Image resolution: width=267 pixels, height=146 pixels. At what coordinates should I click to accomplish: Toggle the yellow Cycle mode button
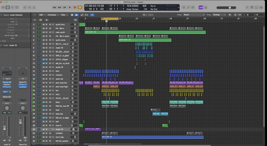80,7
